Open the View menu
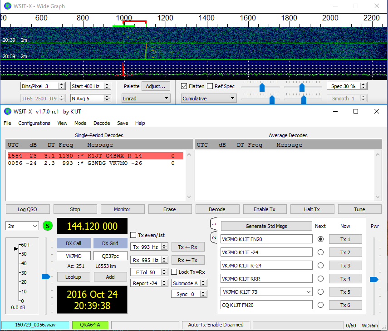The height and width of the screenshot is (331, 388). pyautogui.click(x=62, y=123)
